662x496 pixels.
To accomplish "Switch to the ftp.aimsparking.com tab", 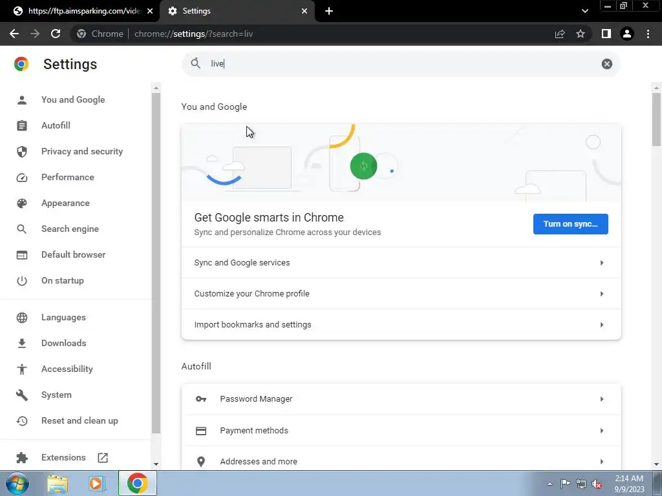I will (80, 11).
